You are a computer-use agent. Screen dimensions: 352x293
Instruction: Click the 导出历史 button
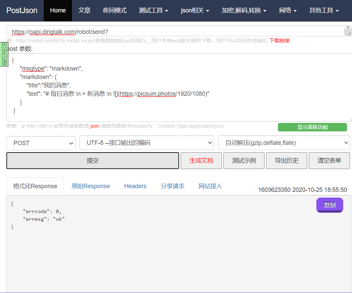287,161
